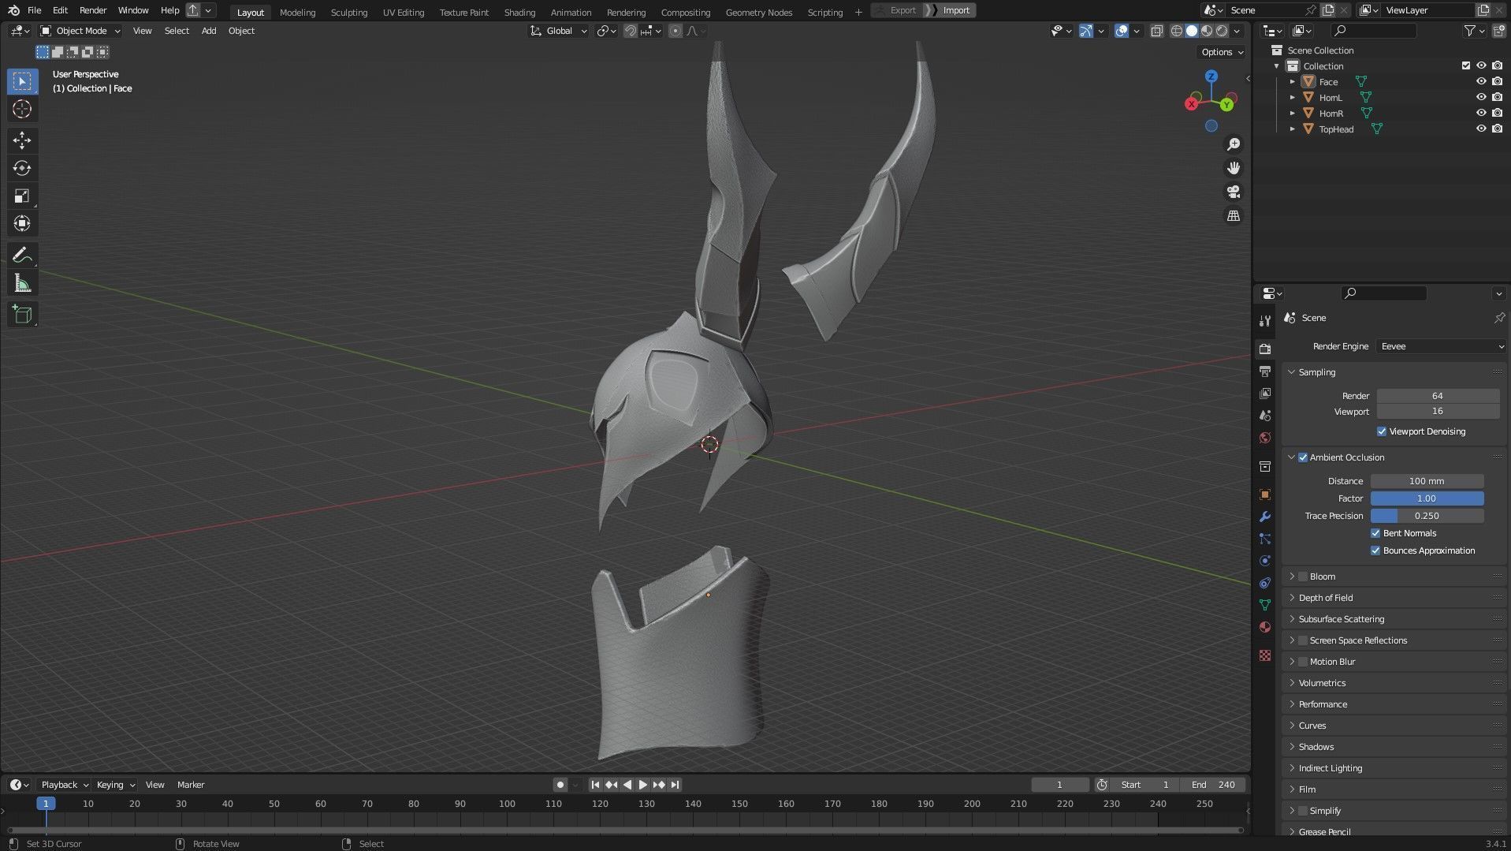Open the Render menu

point(93,10)
